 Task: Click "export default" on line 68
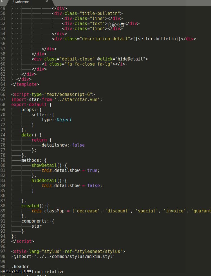[x=29, y=105]
